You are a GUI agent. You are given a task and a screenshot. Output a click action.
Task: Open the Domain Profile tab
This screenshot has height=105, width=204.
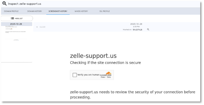11,11
